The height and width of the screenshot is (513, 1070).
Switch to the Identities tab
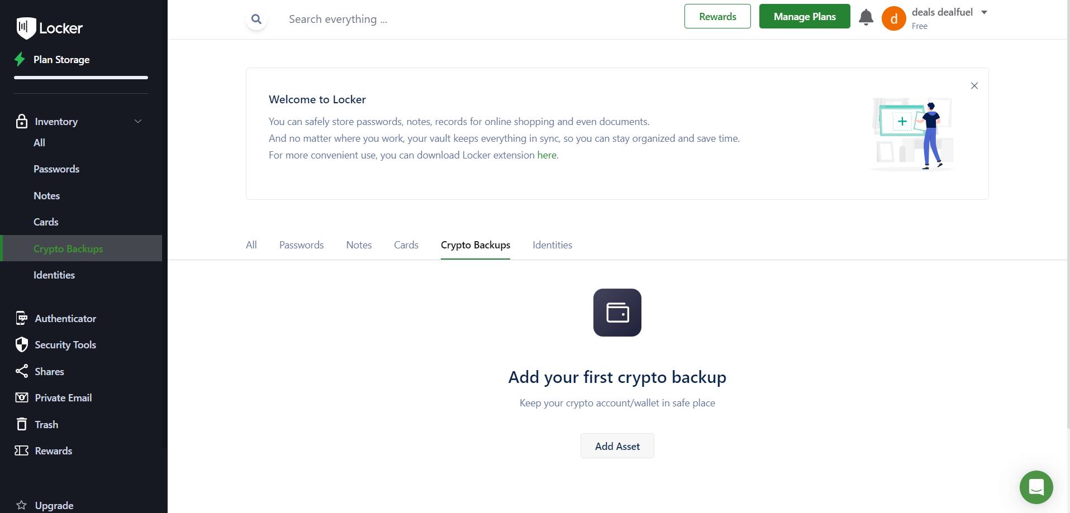[x=553, y=245]
